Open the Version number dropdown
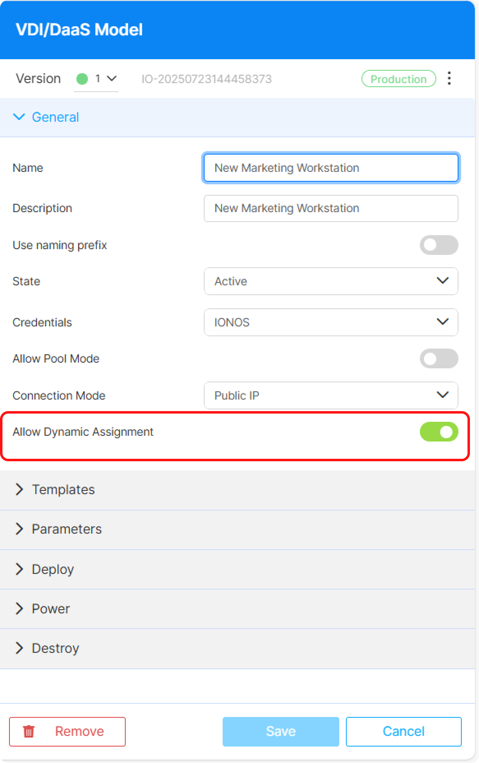The height and width of the screenshot is (763, 479). click(106, 79)
